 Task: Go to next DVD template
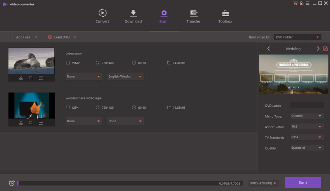point(318,49)
